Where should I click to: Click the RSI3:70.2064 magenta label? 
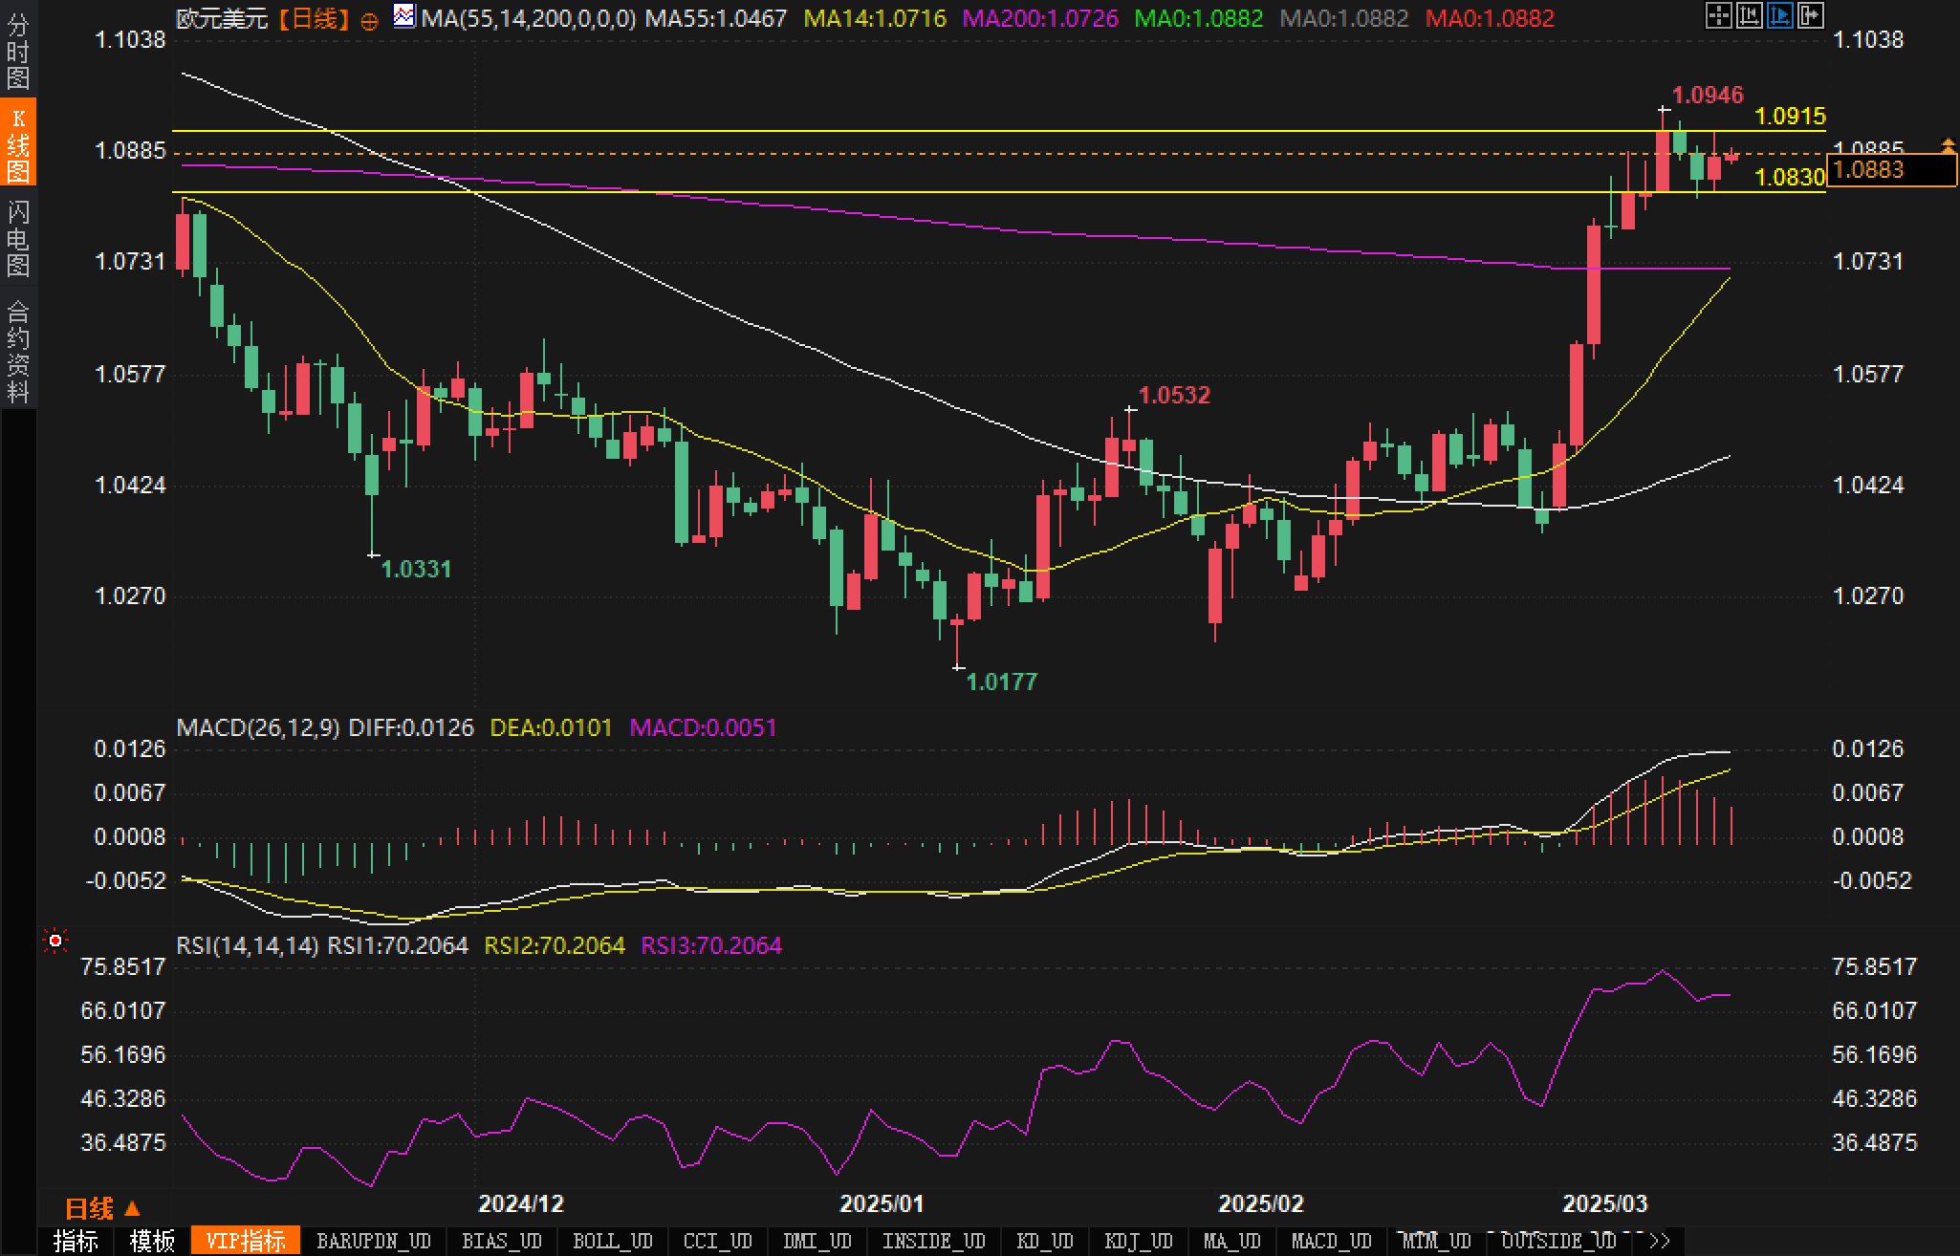coord(711,945)
